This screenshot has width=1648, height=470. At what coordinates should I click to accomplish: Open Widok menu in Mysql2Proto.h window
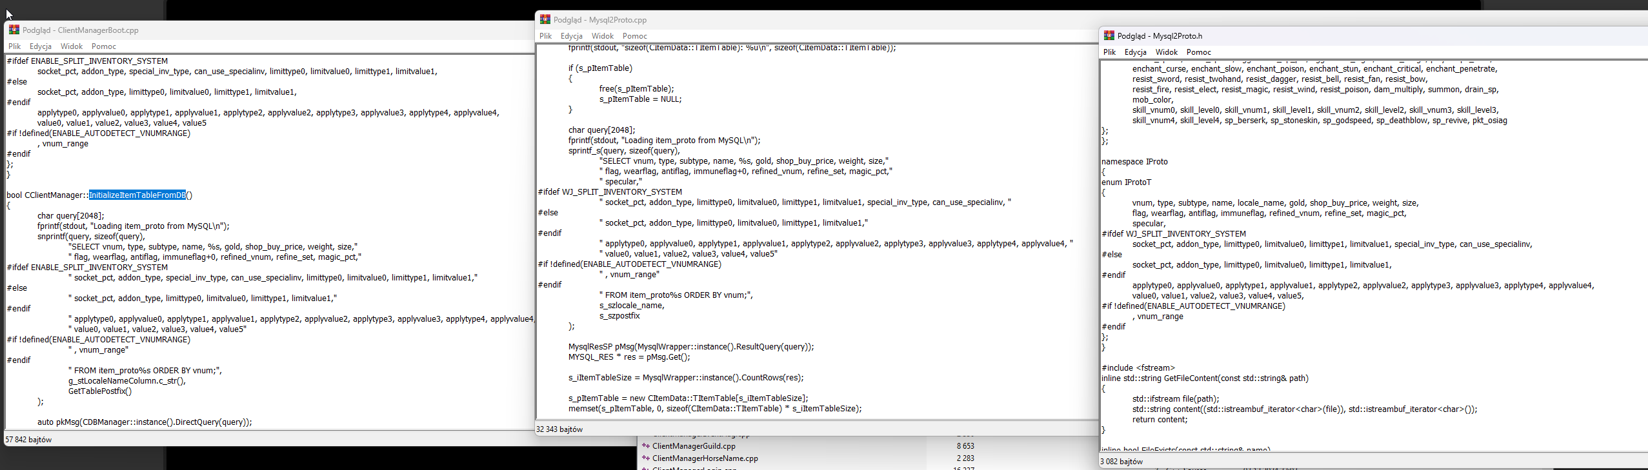coord(1167,52)
